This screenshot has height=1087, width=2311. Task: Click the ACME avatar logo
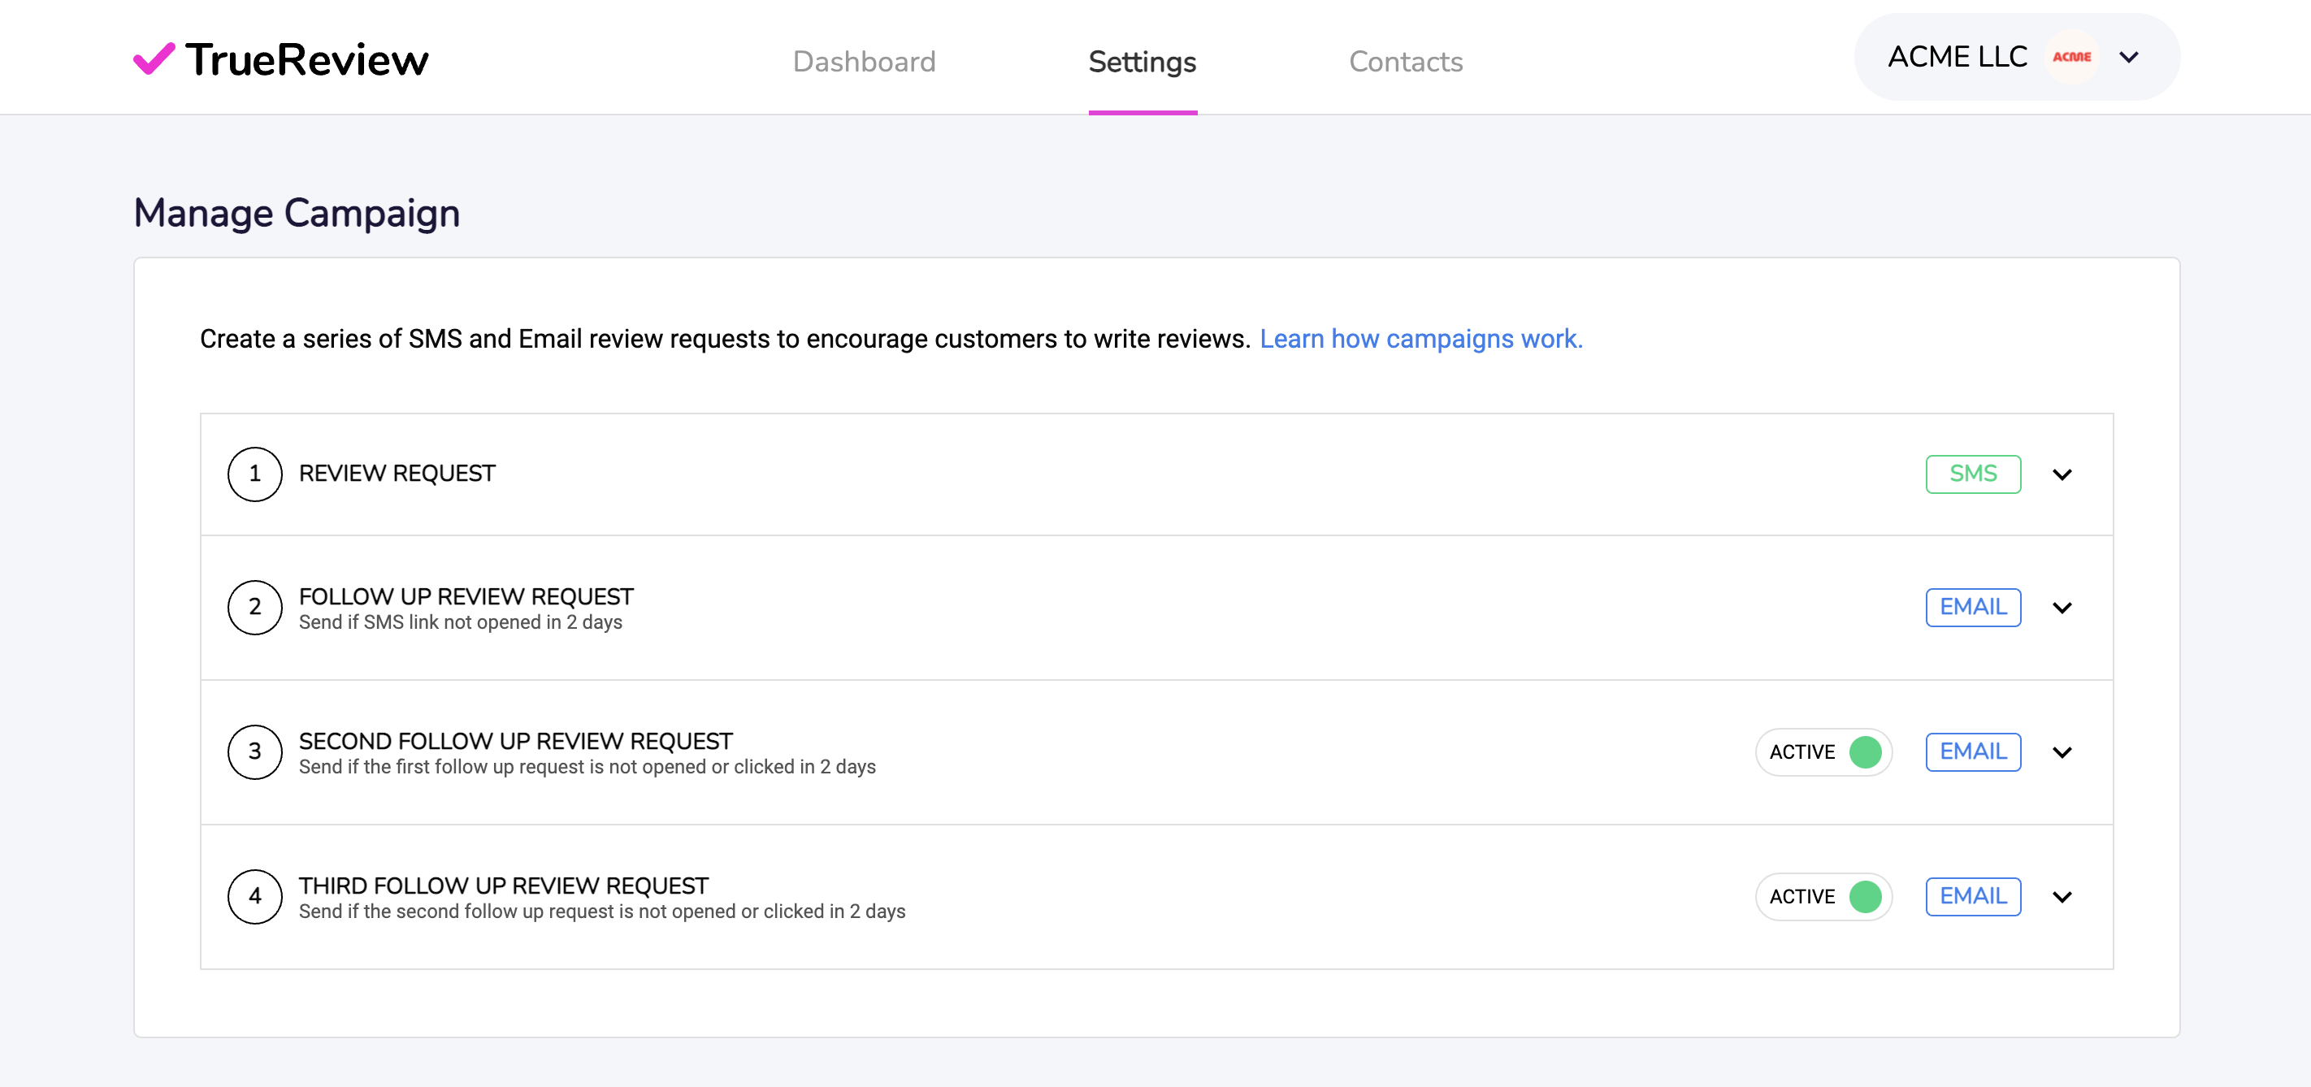2070,58
